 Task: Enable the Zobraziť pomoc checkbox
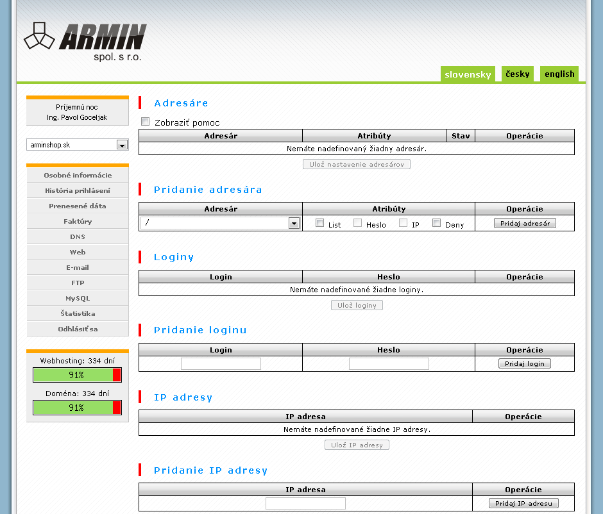coord(146,122)
